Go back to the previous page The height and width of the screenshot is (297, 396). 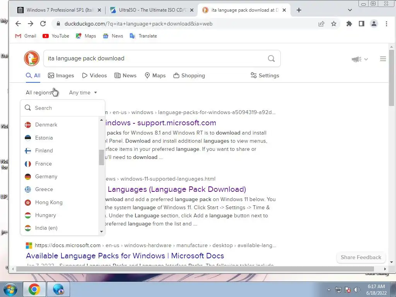[18, 24]
